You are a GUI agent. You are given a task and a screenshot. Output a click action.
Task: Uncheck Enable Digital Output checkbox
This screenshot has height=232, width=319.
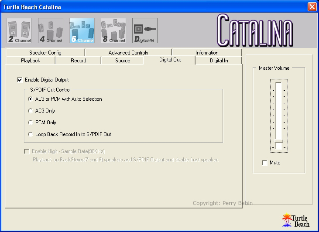20,80
